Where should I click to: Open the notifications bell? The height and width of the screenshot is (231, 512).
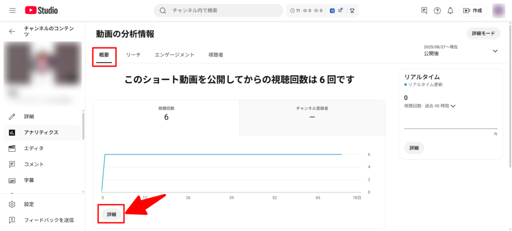(x=450, y=10)
